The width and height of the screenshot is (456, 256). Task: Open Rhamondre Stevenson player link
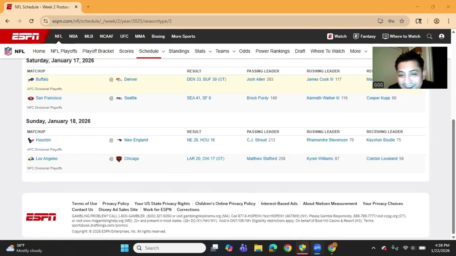click(x=327, y=140)
